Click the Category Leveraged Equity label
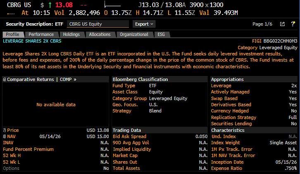 267,48
